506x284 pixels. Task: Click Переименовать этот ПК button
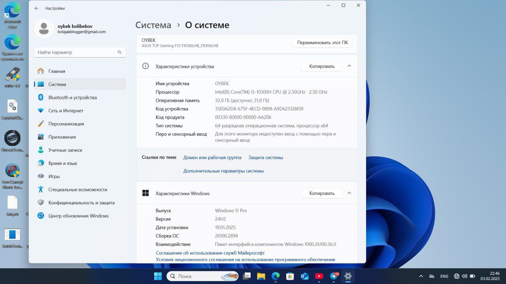pyautogui.click(x=323, y=42)
